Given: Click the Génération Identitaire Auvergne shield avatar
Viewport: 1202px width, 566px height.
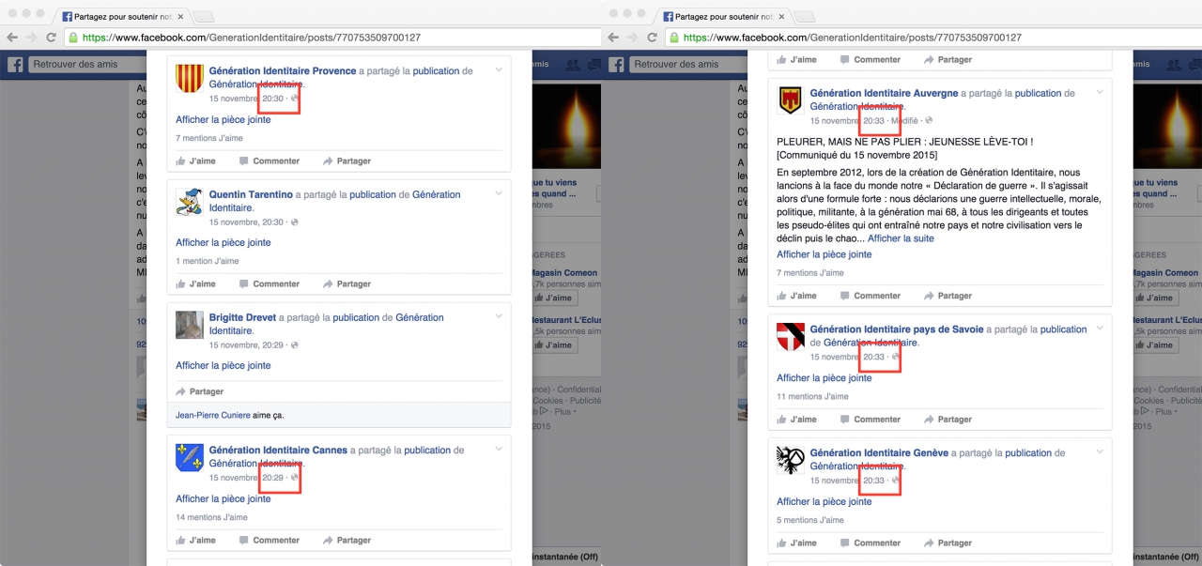Looking at the screenshot, I should point(791,100).
